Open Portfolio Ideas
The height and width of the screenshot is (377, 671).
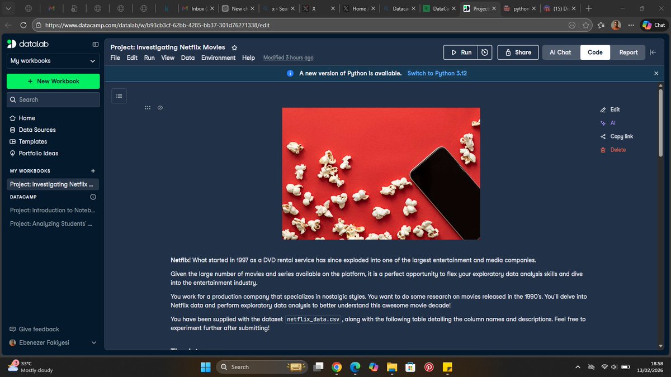[34, 153]
